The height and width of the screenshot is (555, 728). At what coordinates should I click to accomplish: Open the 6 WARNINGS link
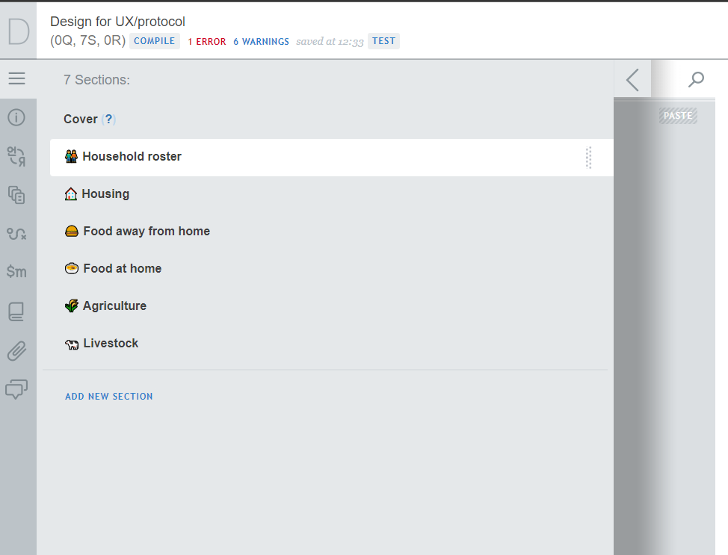pos(261,42)
